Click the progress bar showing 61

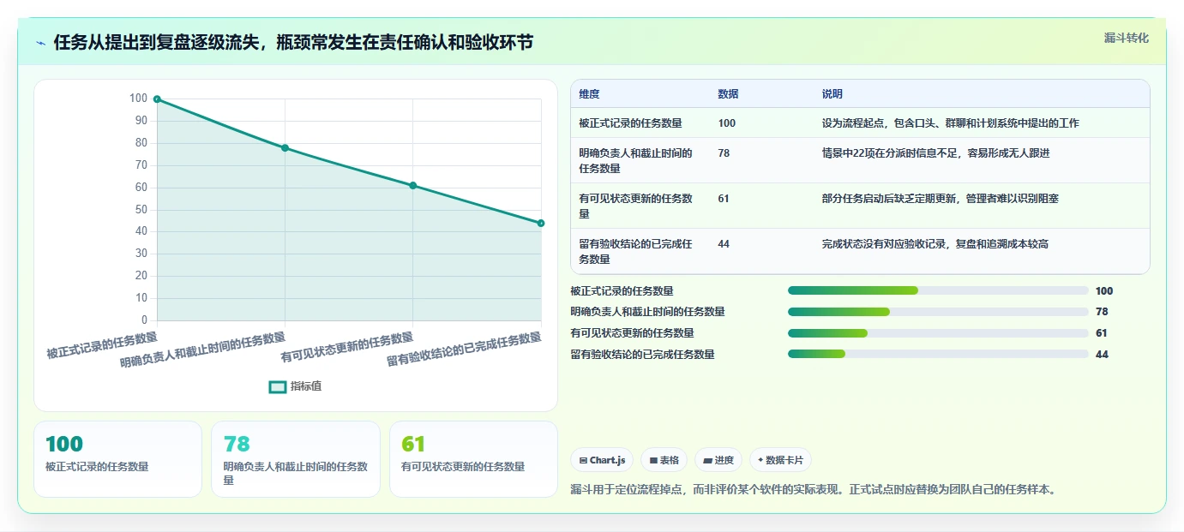point(938,333)
